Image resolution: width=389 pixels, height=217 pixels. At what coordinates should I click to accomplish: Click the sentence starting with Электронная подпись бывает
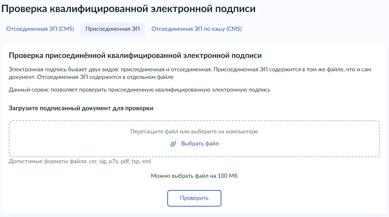click(111, 69)
